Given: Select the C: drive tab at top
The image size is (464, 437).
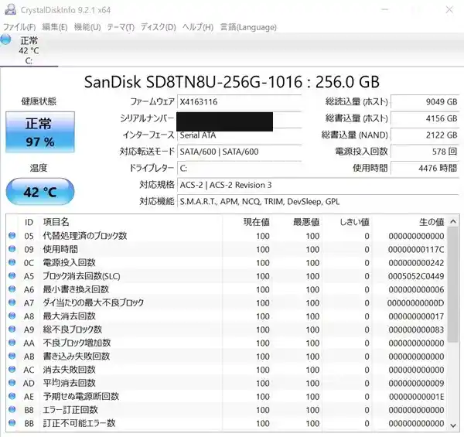Looking at the screenshot, I should 29,50.
